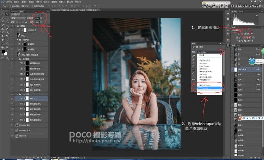264x160 pixels.
Task: Select the Eraser tool
Action: (3, 33)
